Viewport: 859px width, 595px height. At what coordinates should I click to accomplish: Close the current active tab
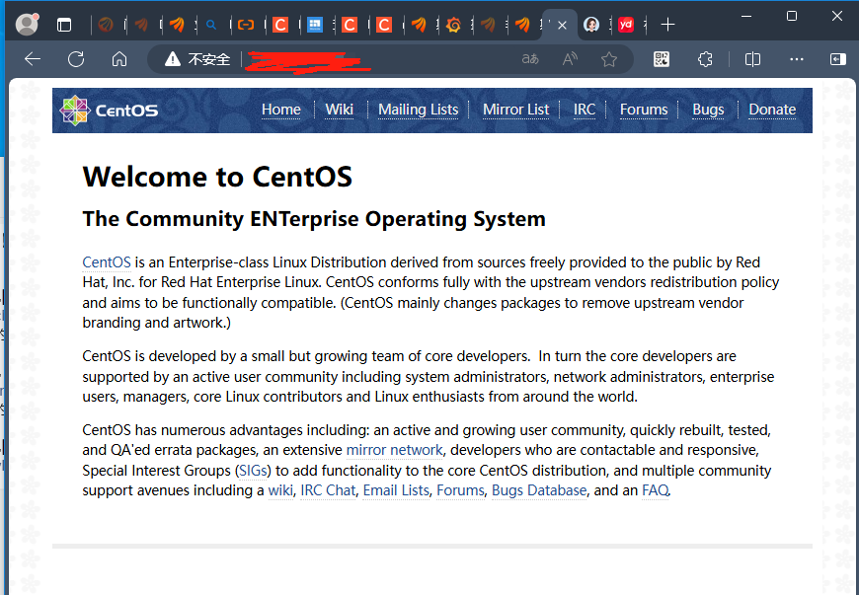tap(562, 26)
